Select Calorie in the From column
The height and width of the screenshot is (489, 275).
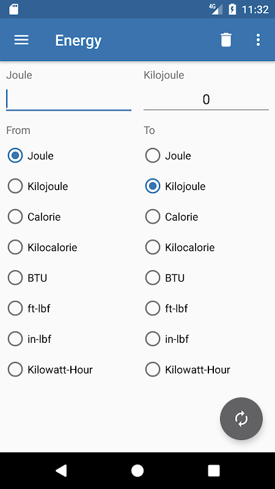click(34, 217)
